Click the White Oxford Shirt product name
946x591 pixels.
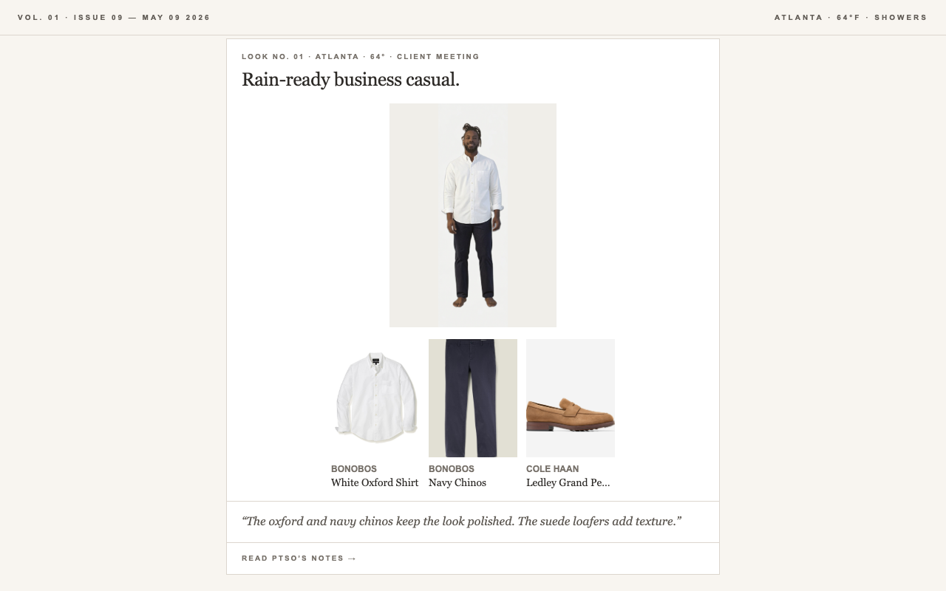pyautogui.click(x=375, y=482)
